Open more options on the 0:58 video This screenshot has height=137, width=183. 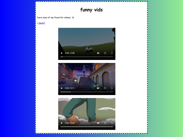click(112, 53)
